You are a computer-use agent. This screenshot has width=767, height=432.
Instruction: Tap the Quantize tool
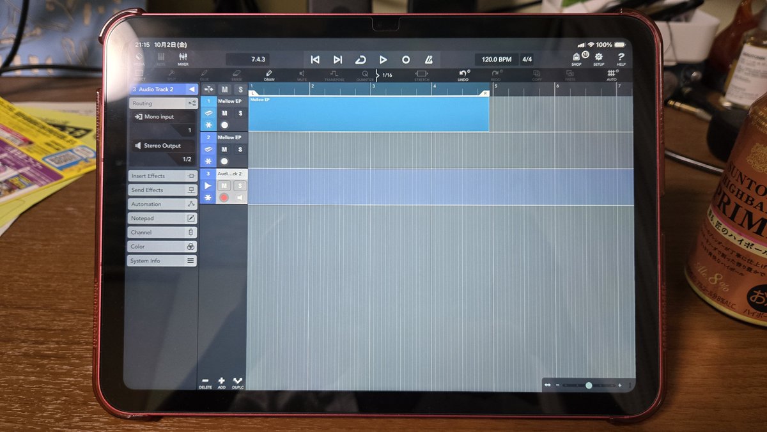click(x=365, y=75)
